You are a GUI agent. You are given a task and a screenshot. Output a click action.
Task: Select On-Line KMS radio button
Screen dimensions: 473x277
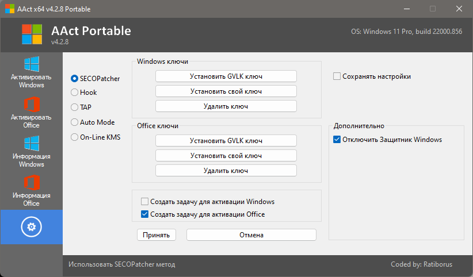[x=74, y=137]
